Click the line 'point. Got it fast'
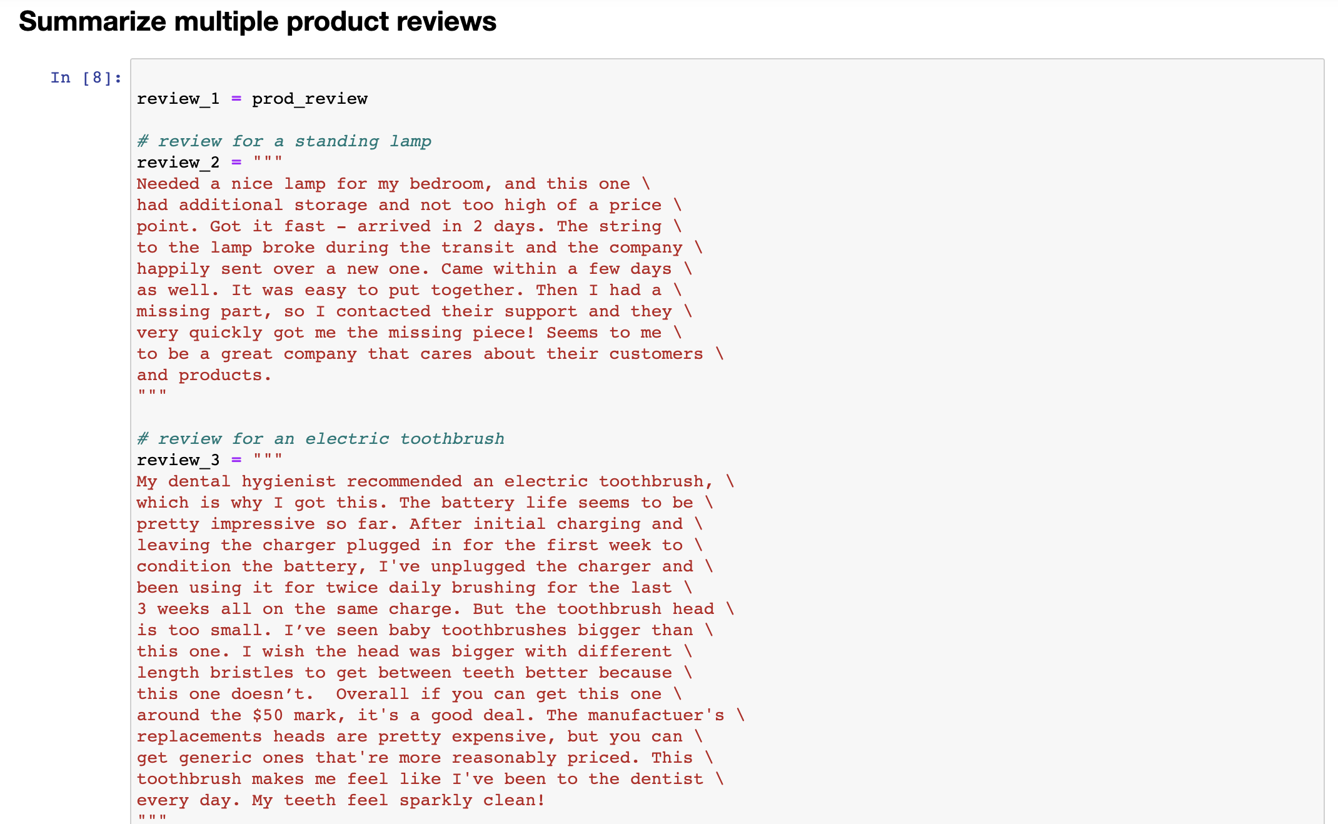The height and width of the screenshot is (824, 1338). click(409, 226)
